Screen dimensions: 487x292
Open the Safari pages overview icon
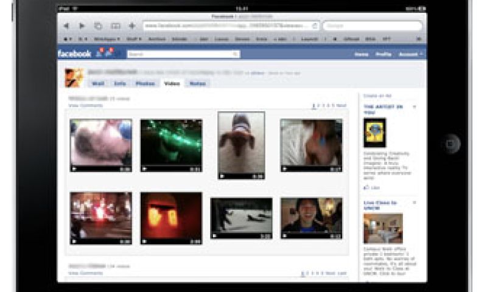[x=98, y=26]
